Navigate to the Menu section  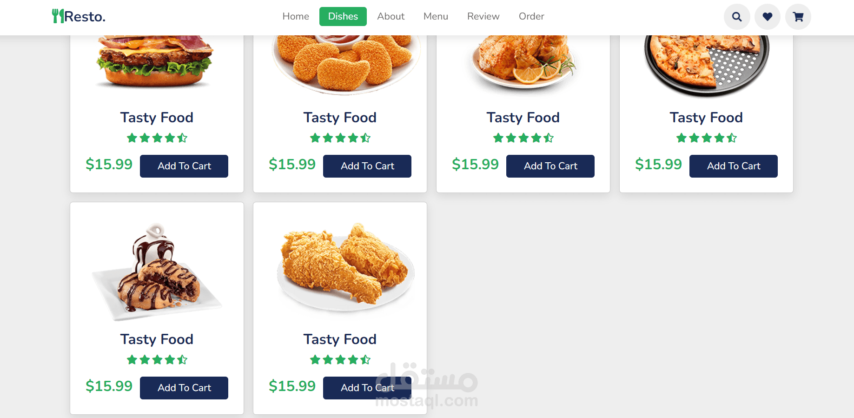pos(436,16)
